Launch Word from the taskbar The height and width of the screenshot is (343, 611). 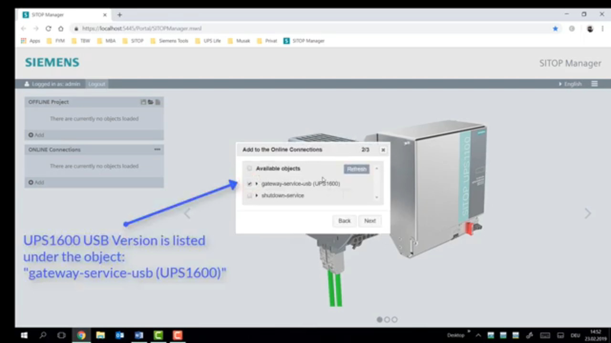(139, 335)
